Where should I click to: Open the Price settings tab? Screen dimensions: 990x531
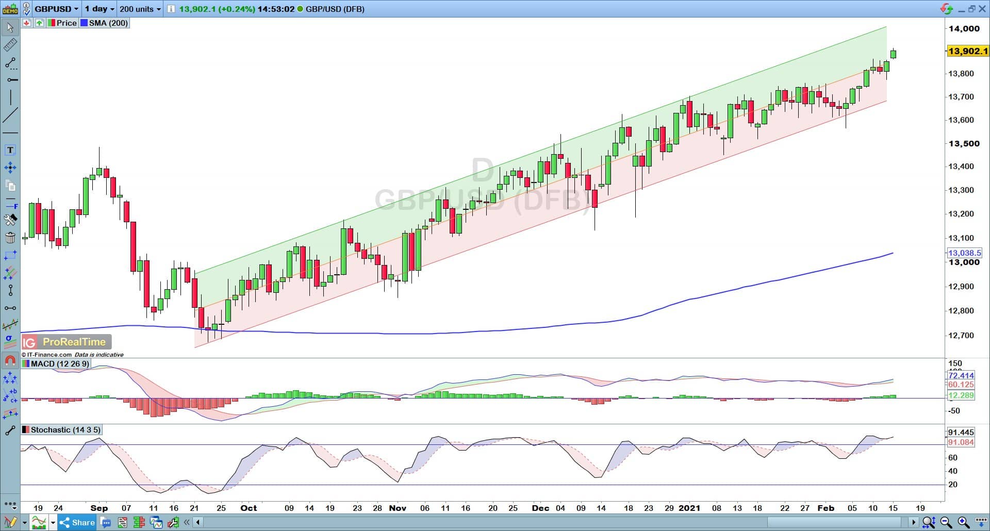62,23
